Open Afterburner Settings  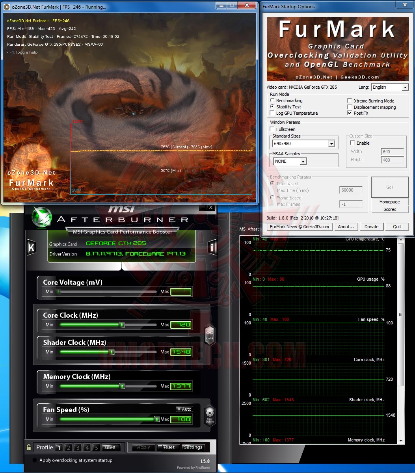pos(193,447)
